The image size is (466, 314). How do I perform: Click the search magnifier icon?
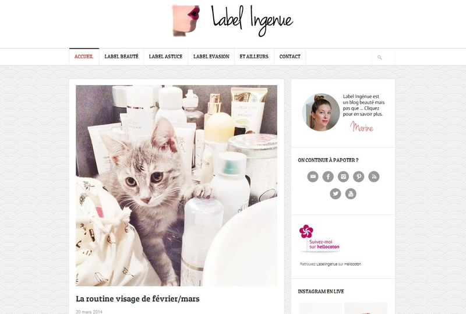(x=380, y=58)
